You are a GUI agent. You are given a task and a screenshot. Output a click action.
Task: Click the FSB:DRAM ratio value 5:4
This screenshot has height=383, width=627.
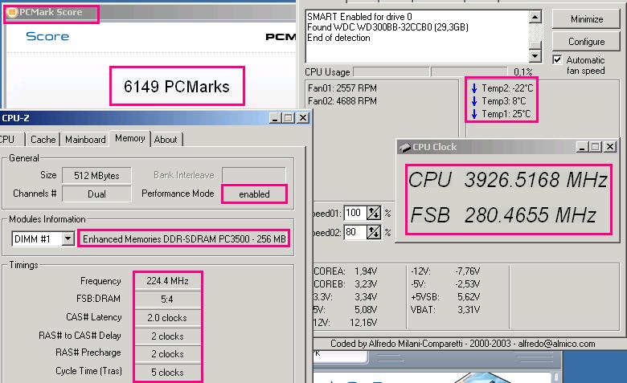click(167, 299)
